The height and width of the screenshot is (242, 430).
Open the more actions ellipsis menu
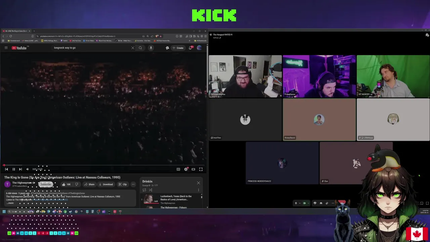tap(133, 184)
